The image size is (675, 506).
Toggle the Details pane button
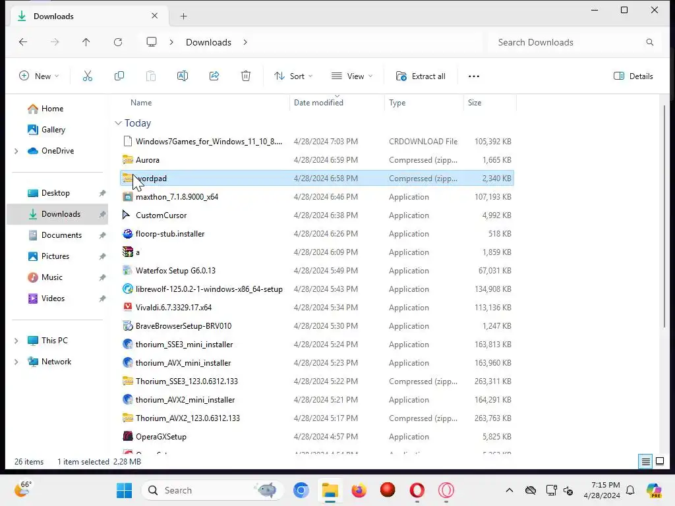[x=633, y=76]
